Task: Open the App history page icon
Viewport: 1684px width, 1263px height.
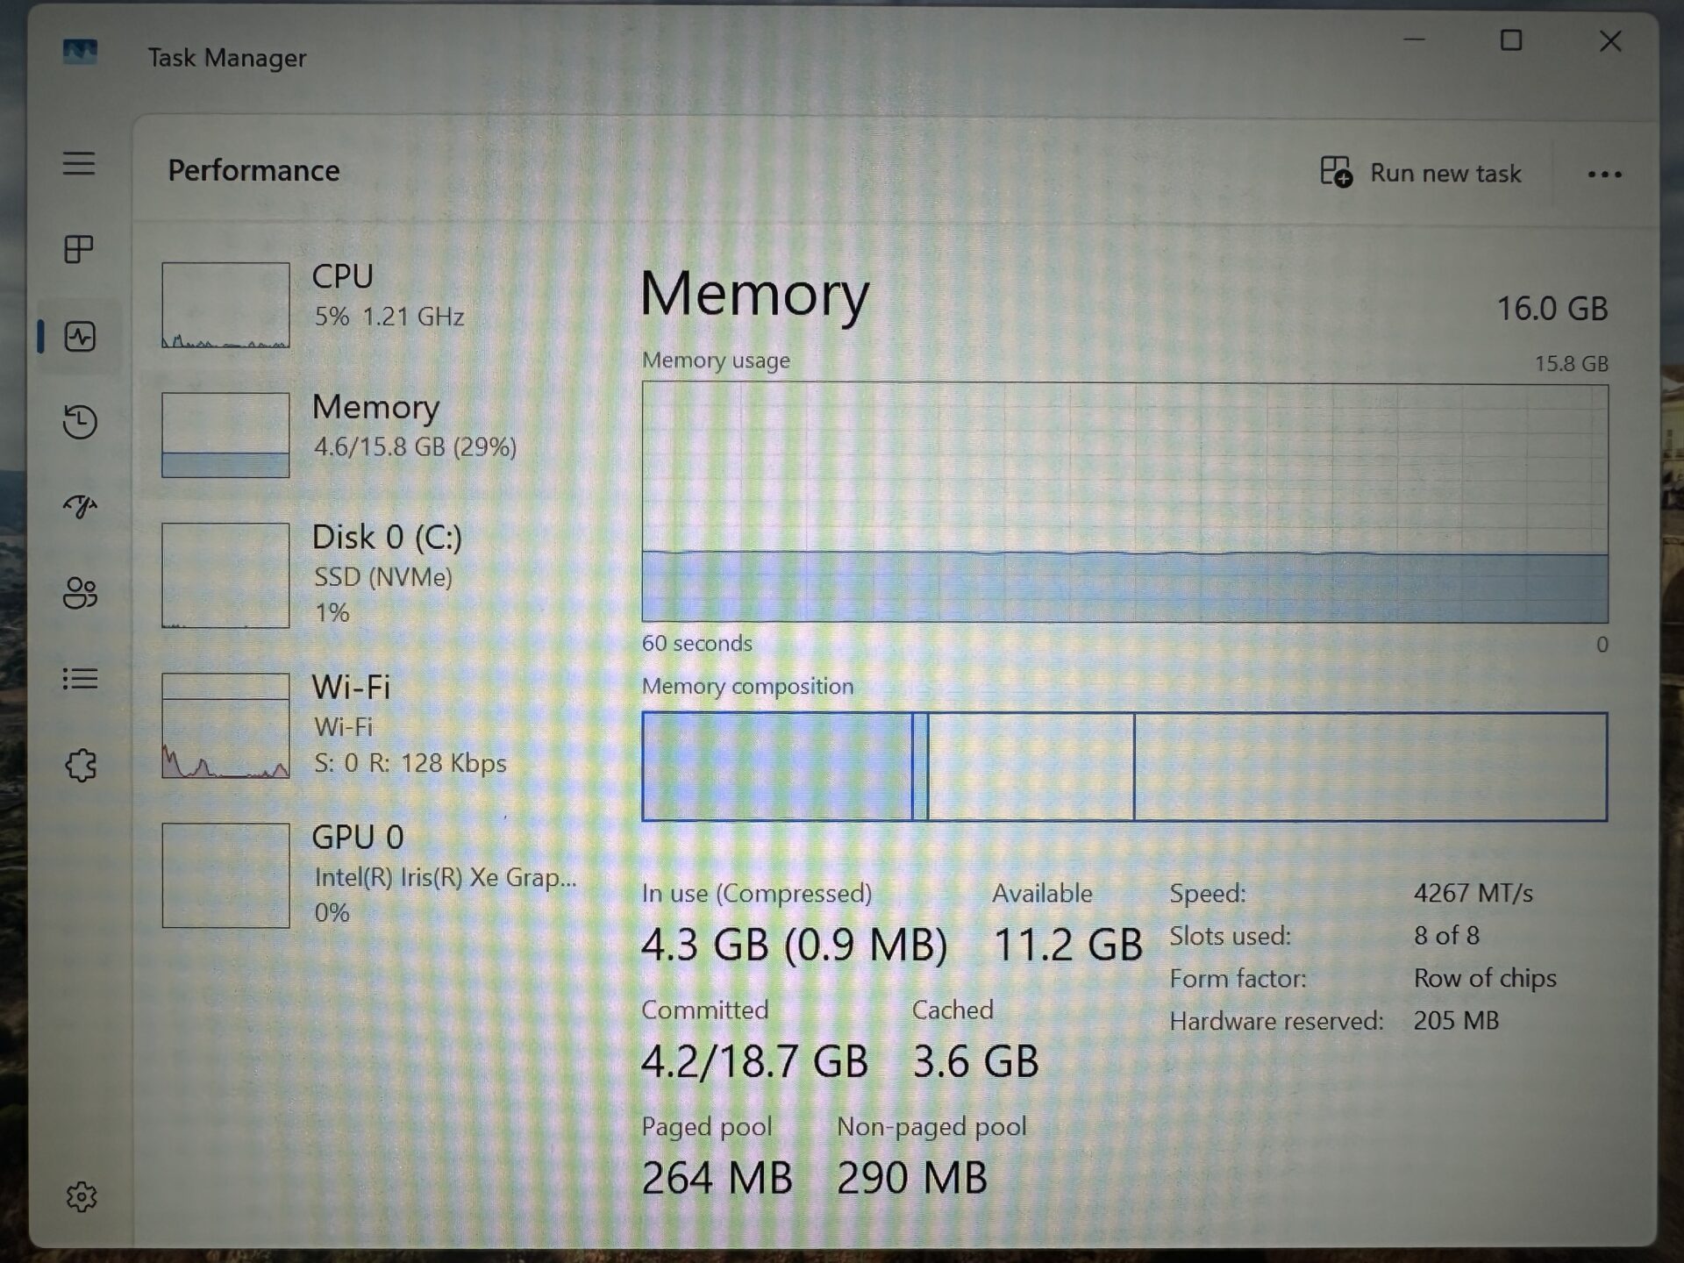Action: point(80,422)
